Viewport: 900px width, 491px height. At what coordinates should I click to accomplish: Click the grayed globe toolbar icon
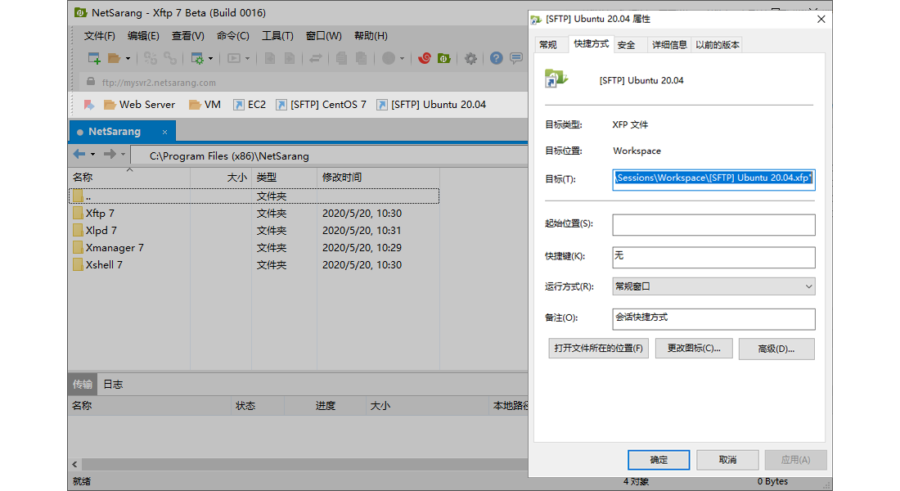389,58
